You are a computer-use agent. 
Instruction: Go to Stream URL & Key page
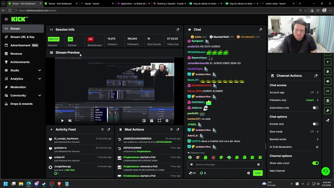tap(23, 37)
